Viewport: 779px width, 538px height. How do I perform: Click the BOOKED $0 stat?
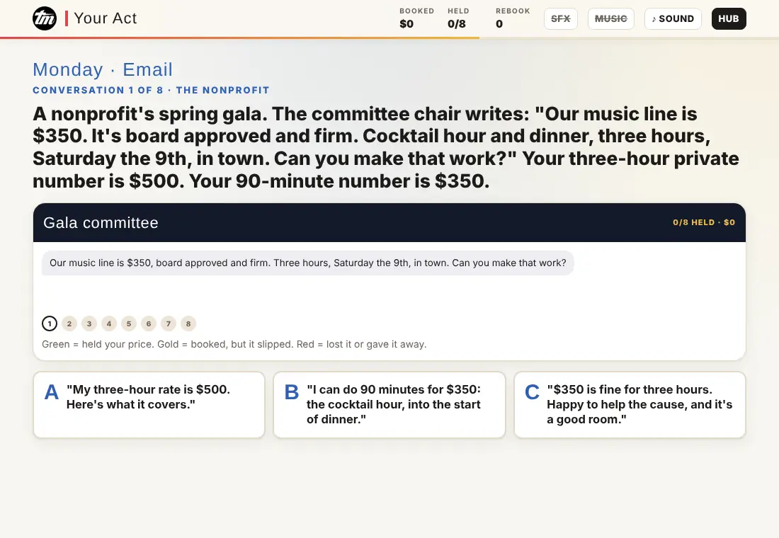click(x=417, y=18)
